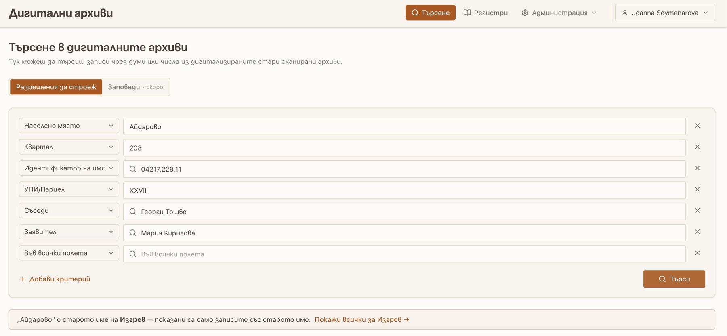
Task: Click the magnifier in the empty search field
Action: pyautogui.click(x=132, y=254)
